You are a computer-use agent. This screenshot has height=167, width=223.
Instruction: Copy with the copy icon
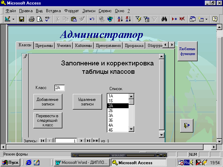coord(66,19)
